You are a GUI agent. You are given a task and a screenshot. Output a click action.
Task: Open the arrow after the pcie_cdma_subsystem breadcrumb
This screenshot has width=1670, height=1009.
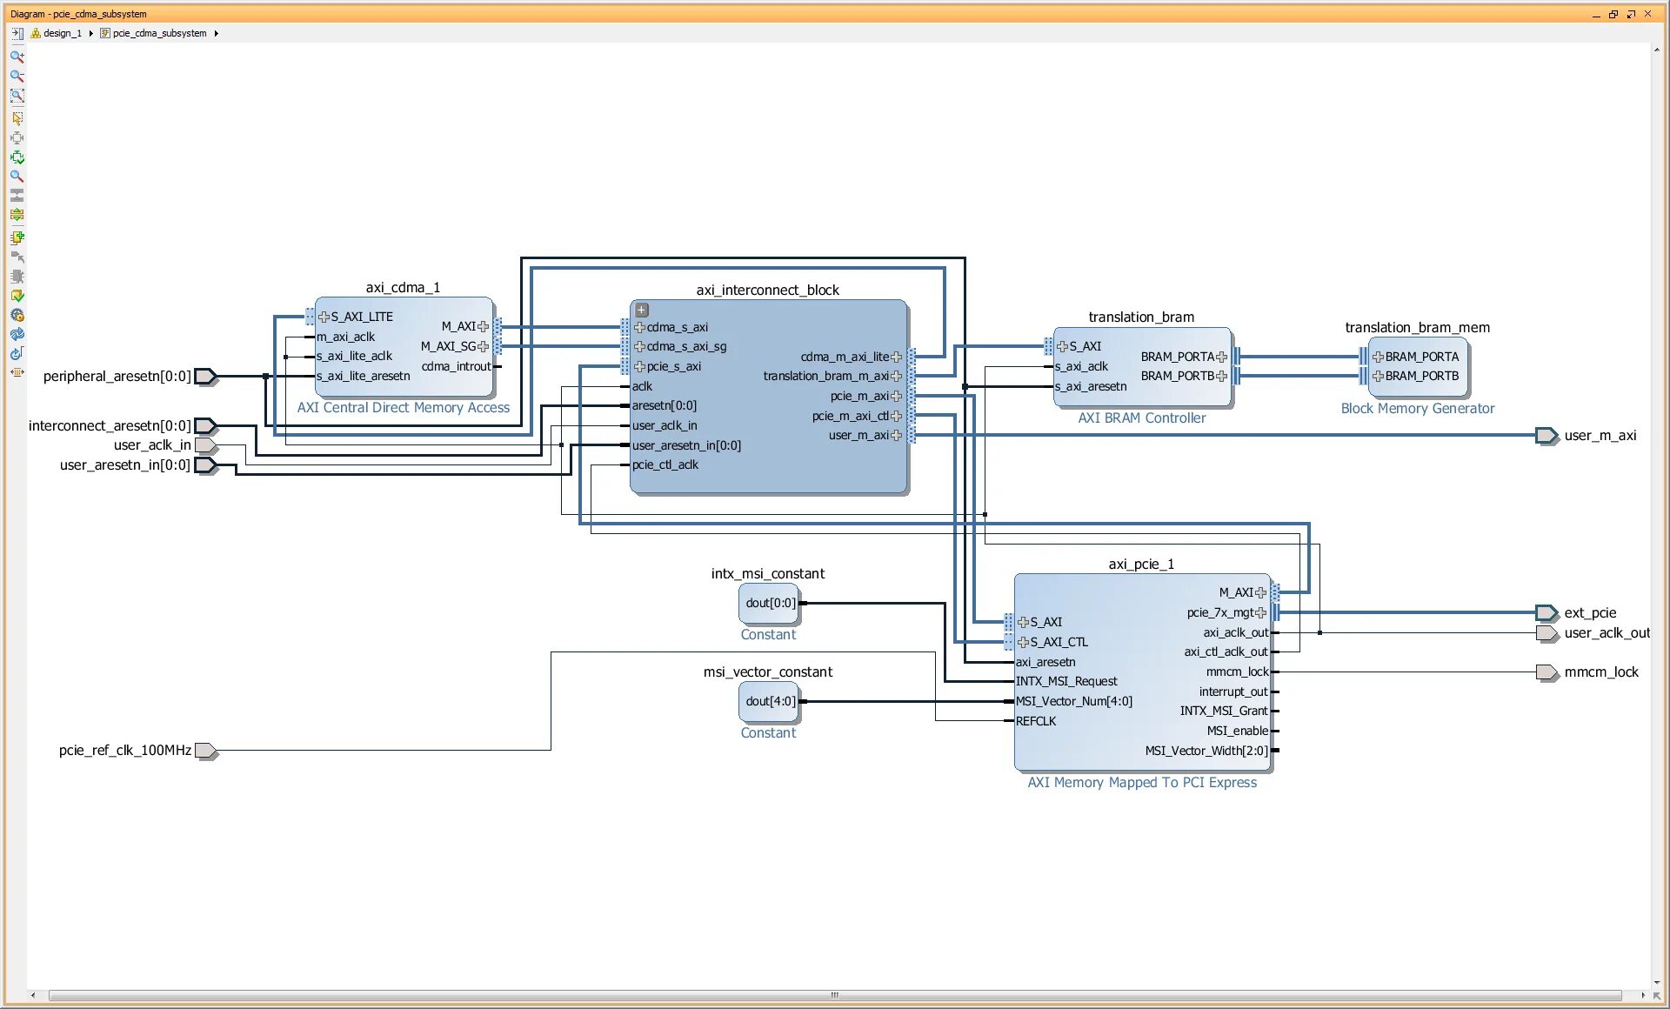217,33
